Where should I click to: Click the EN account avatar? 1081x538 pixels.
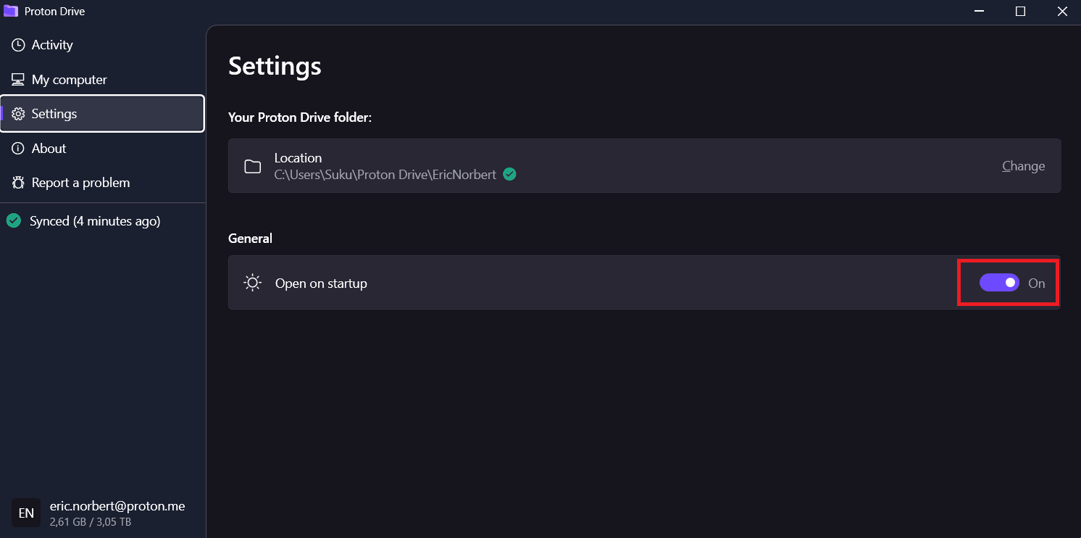[26, 513]
